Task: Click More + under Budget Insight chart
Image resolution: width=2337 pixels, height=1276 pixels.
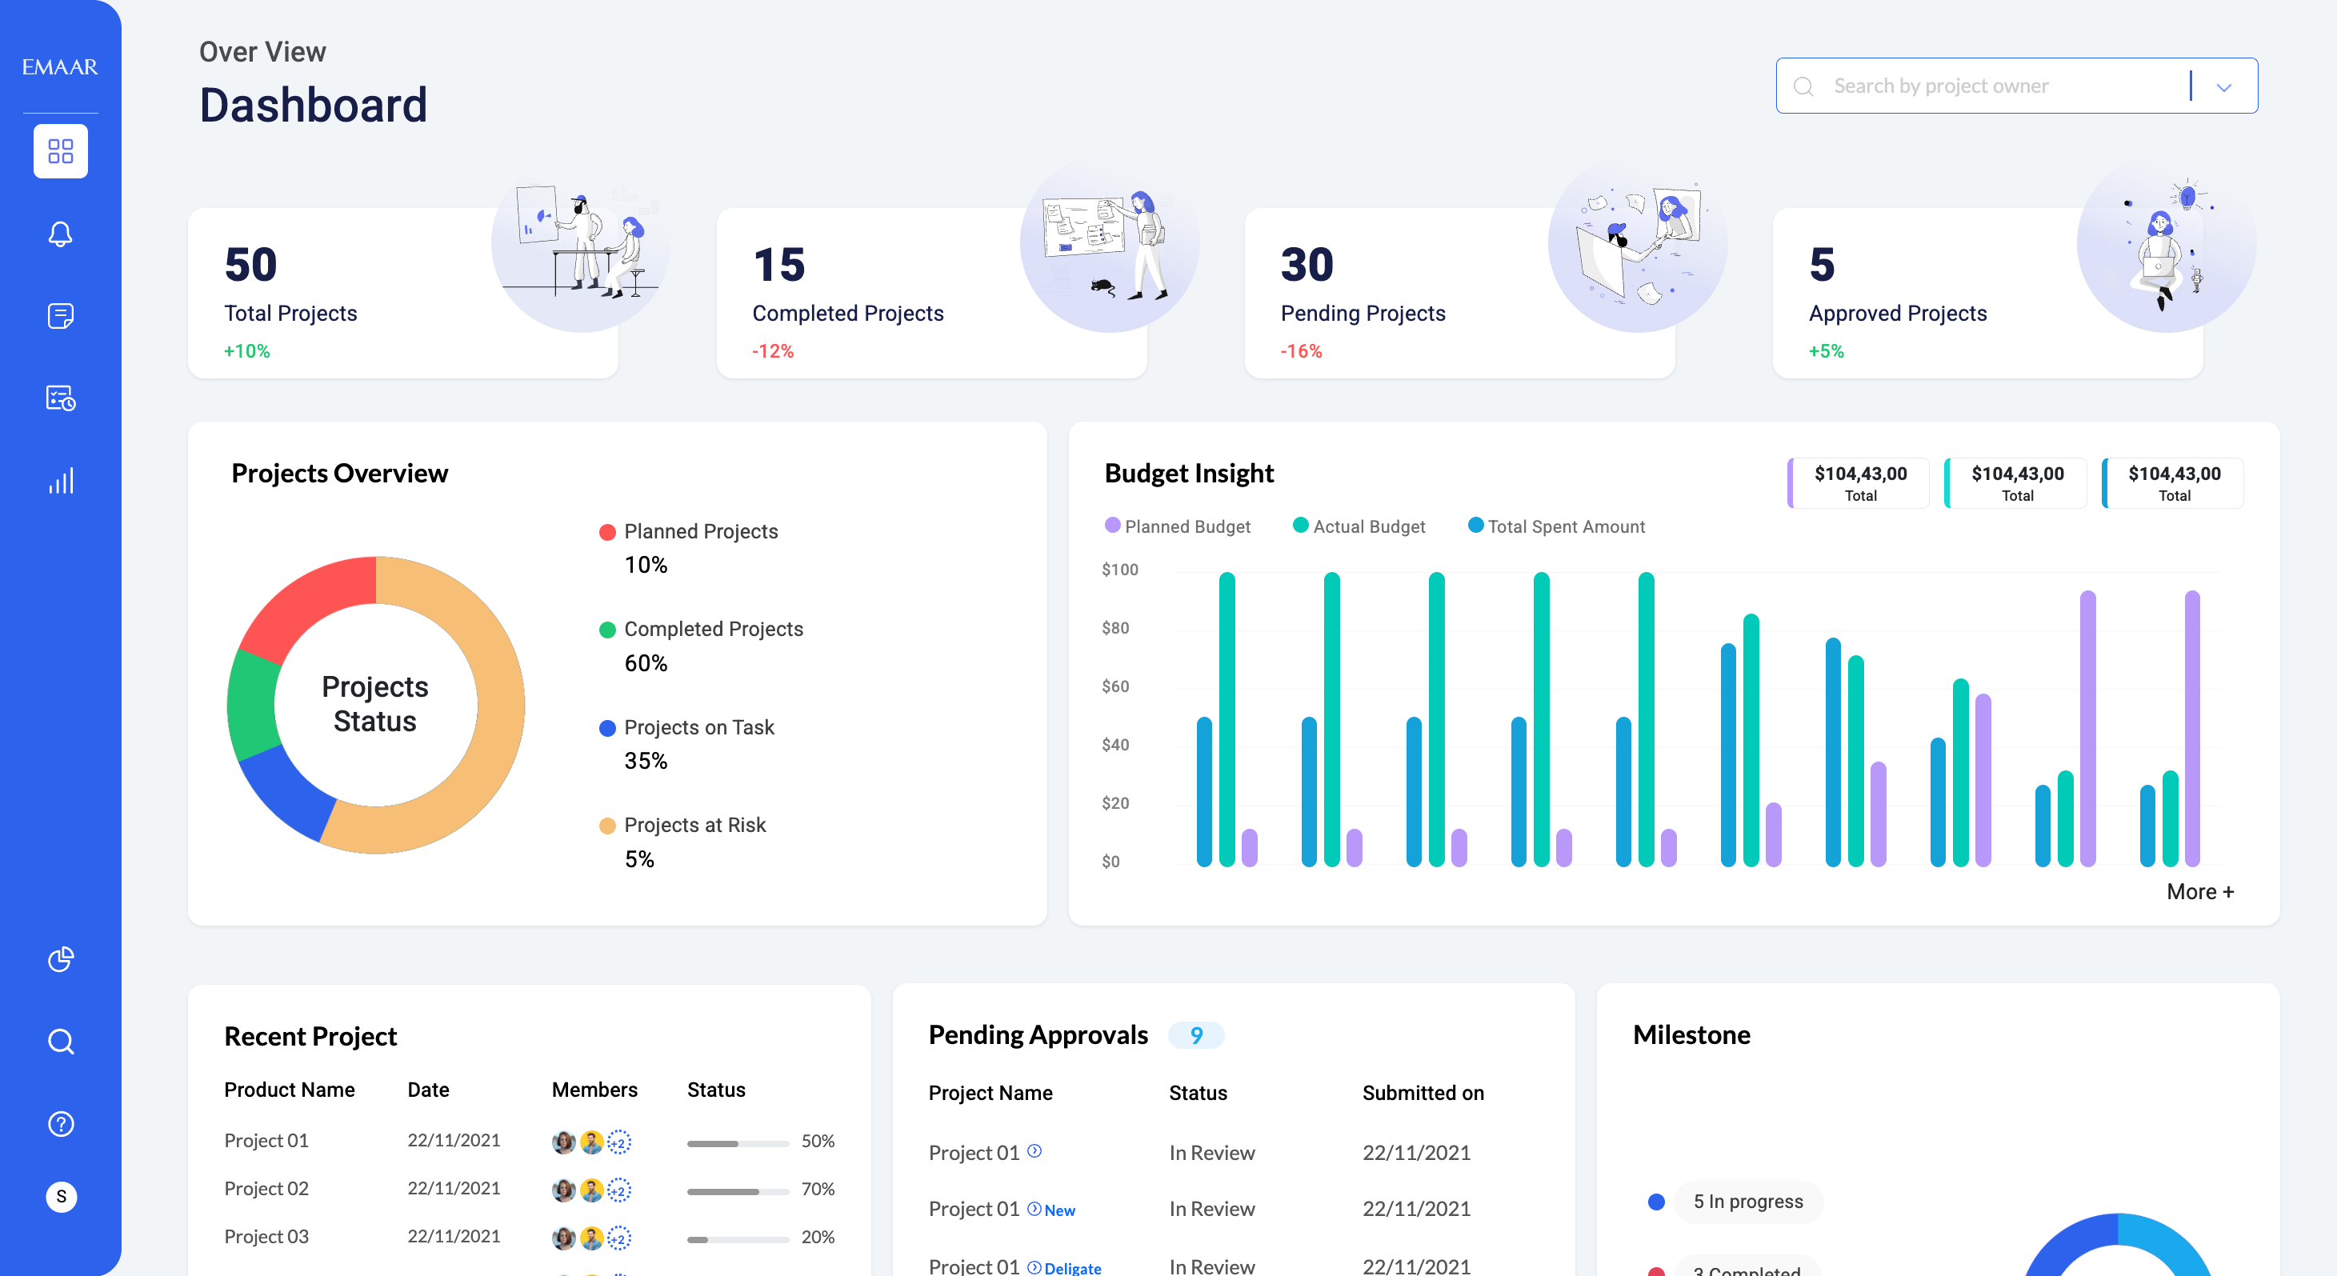Action: click(x=2200, y=891)
